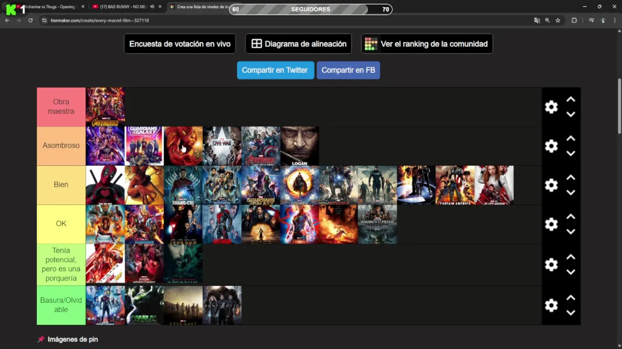Screen dimensions: 622x349
Task: Reload the page
Action: [x=30, y=20]
